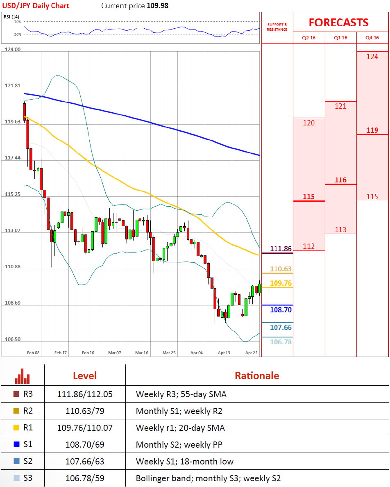Viewport: 390px width, 487px height.
Task: Click the S1 blue color swatch
Action: click(16, 444)
